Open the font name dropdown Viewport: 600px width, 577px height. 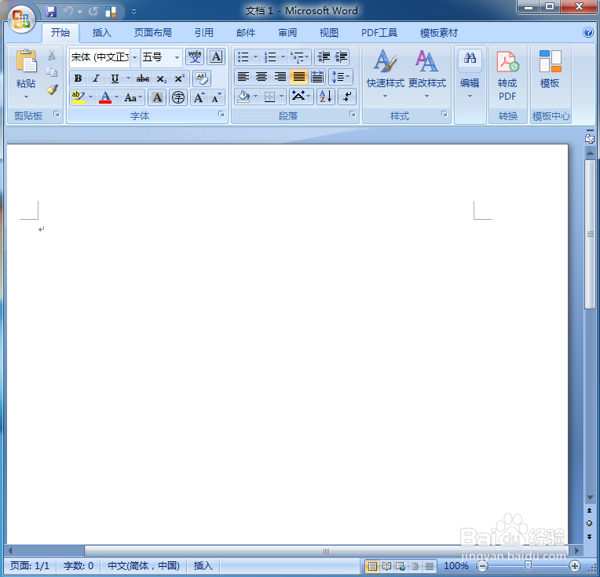coord(135,57)
